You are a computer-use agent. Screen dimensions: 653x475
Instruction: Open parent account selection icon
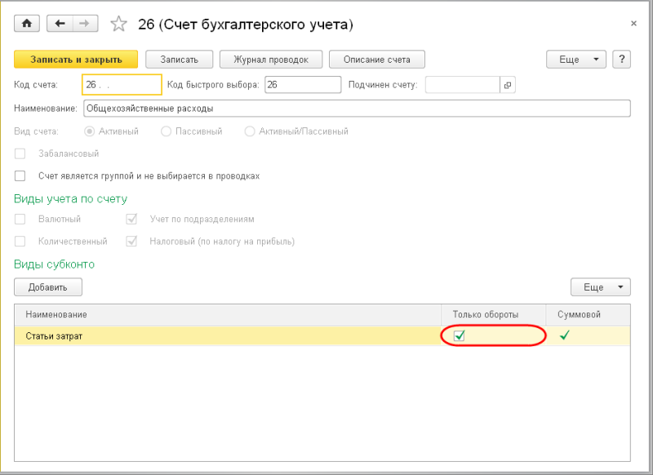pos(507,85)
